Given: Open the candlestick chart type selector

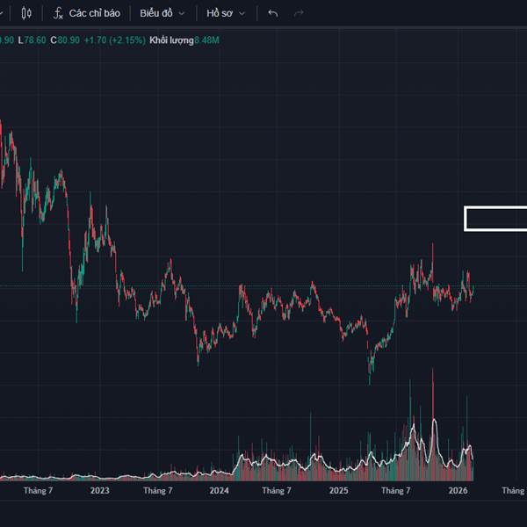Looking at the screenshot, I should (x=26, y=13).
